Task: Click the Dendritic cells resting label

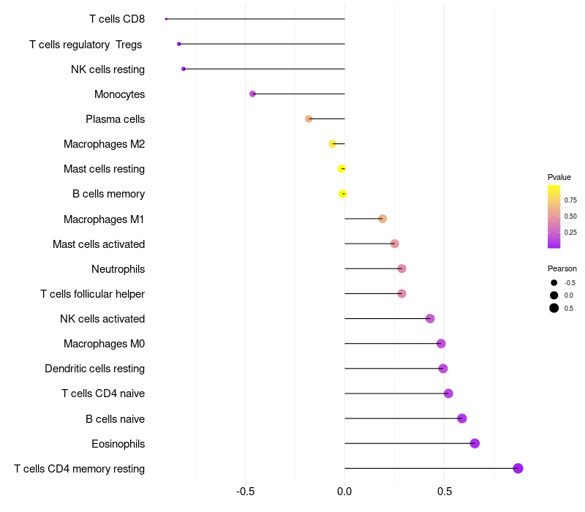Action: point(94,369)
